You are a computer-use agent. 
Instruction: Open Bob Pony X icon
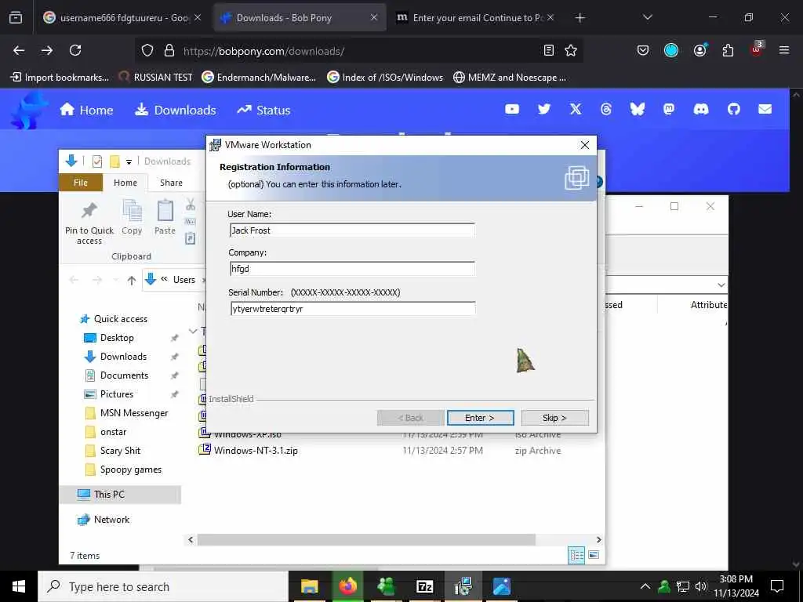(576, 109)
